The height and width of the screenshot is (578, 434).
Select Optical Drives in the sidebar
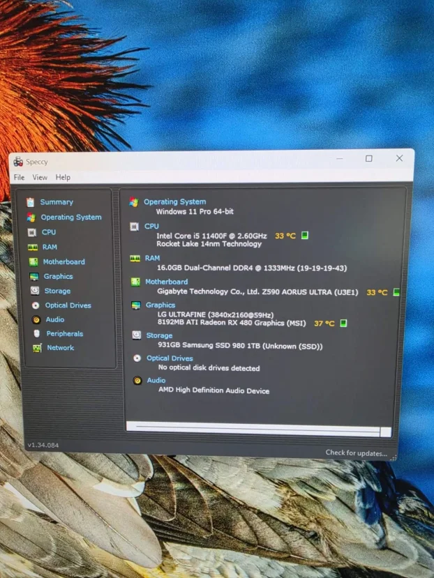click(x=68, y=305)
